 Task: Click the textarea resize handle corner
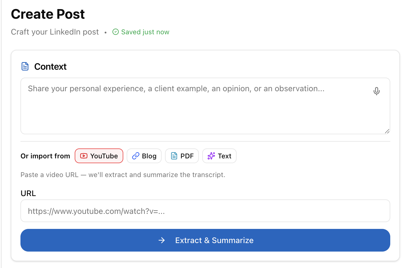[x=387, y=131]
